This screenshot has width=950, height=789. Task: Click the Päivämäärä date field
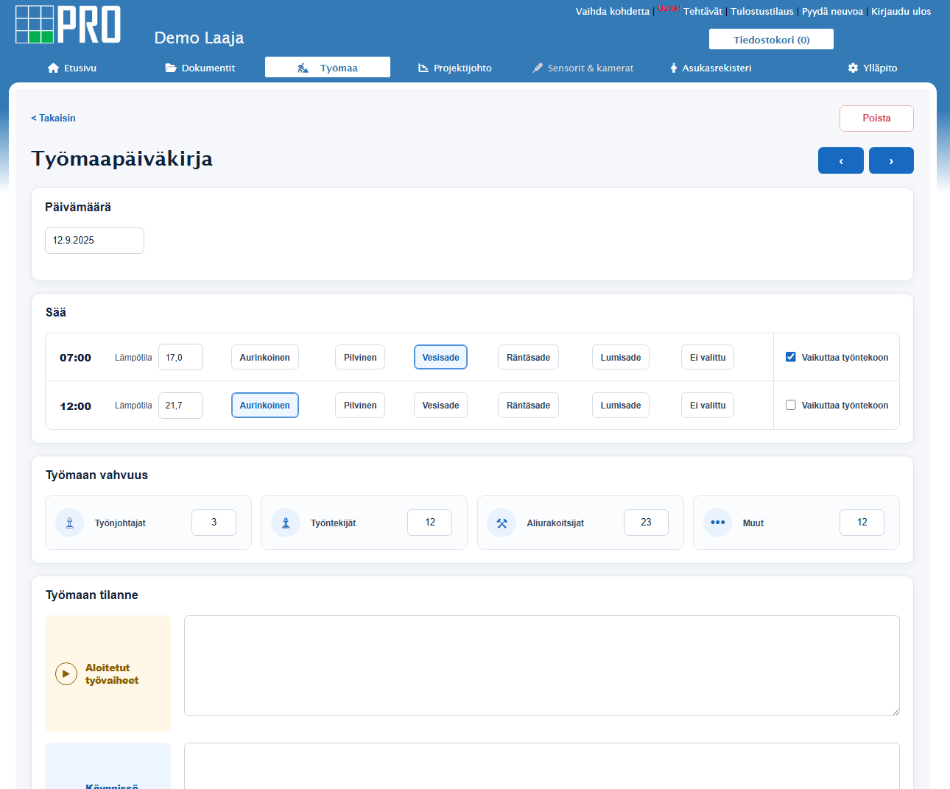94,241
